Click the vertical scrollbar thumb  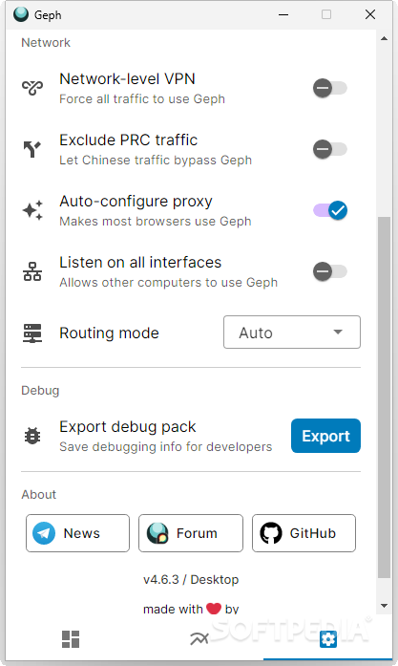[x=384, y=397]
